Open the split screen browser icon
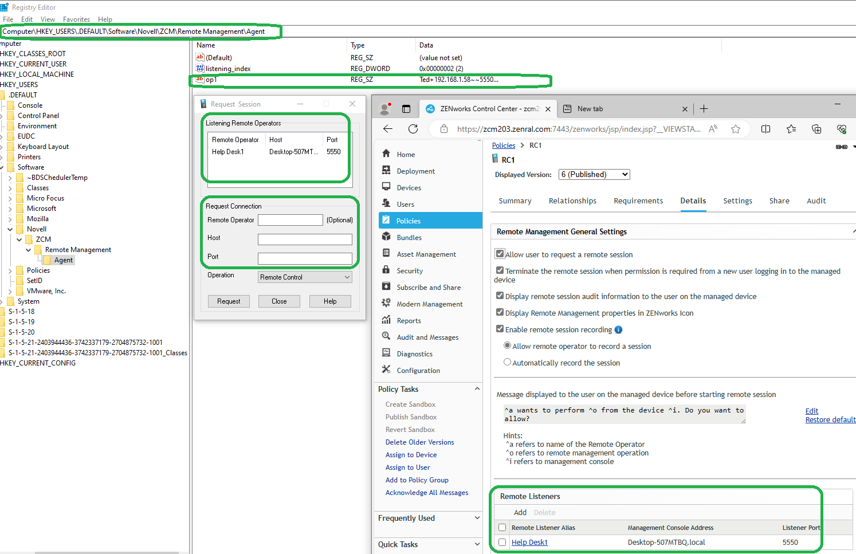The height and width of the screenshot is (554, 856). pyautogui.click(x=765, y=129)
